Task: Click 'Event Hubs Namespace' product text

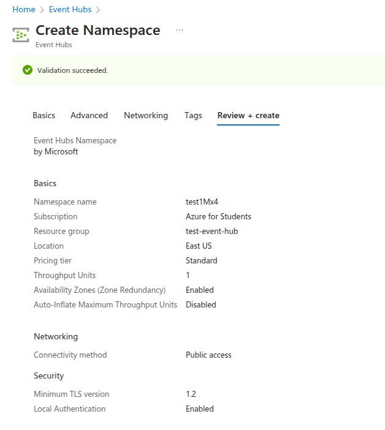Action: [75, 141]
